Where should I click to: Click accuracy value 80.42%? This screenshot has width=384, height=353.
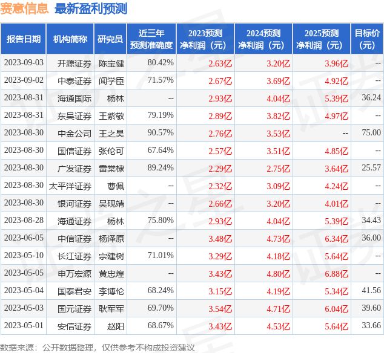click(161, 63)
